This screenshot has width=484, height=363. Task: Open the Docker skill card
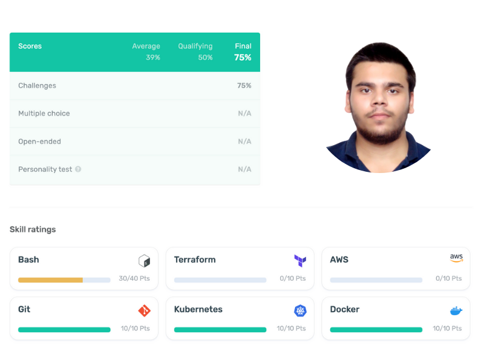click(x=396, y=318)
